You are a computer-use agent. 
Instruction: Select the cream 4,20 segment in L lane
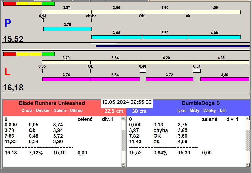coord(166,62)
